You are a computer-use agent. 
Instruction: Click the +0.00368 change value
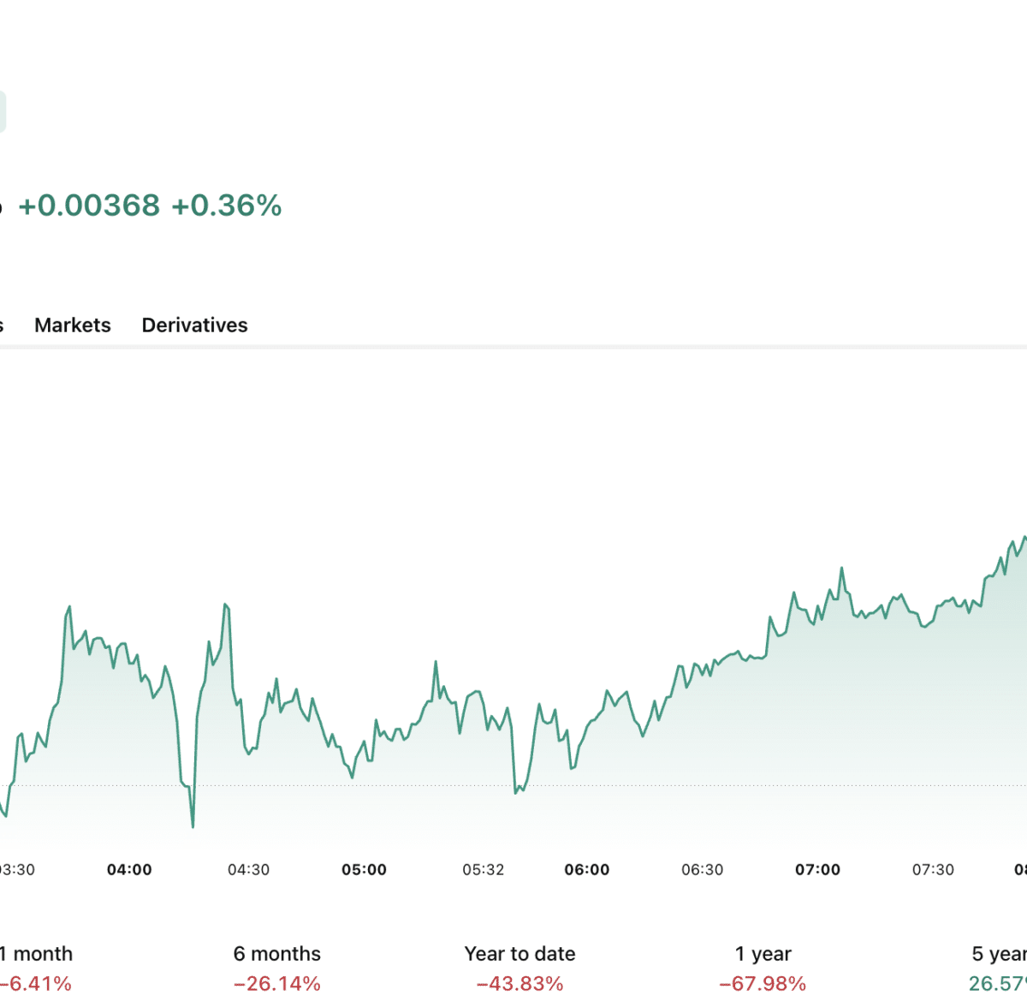coord(89,206)
